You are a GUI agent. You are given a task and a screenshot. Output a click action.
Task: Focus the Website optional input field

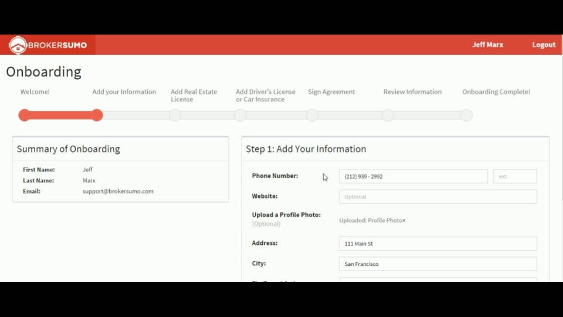point(437,197)
